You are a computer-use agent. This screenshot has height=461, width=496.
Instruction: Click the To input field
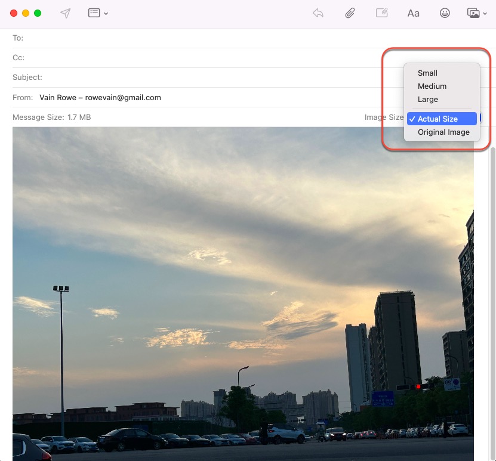click(x=119, y=38)
